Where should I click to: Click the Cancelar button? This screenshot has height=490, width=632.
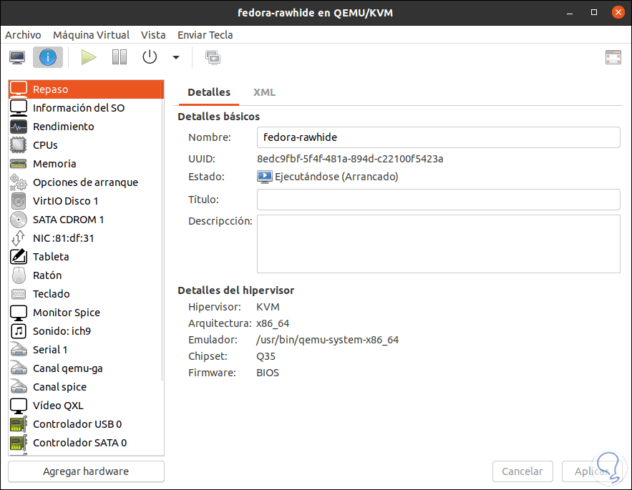click(x=522, y=471)
